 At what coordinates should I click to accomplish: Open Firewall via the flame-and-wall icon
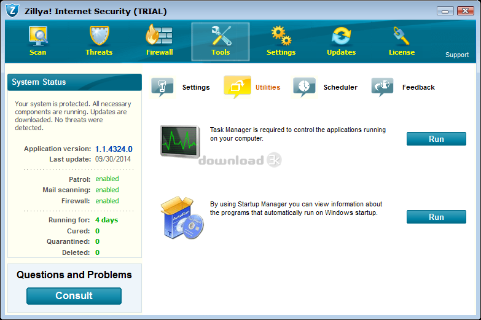point(159,34)
